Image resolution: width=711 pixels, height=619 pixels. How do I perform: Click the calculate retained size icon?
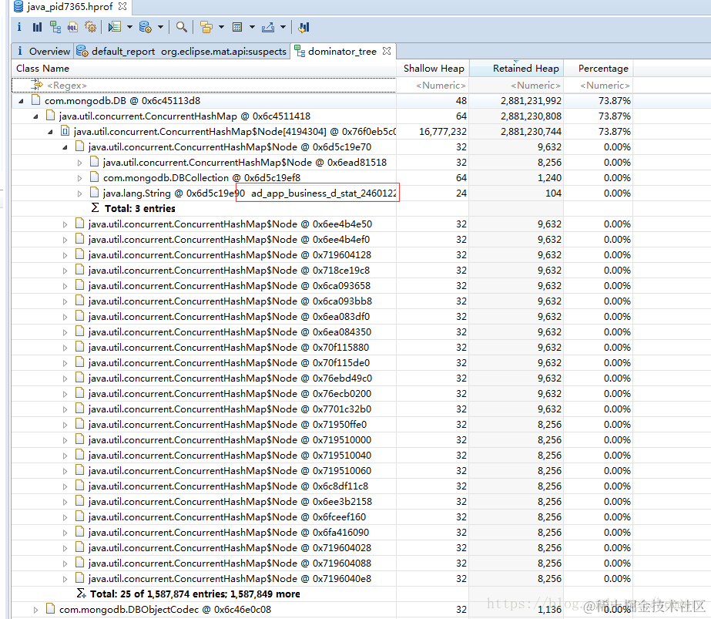pyautogui.click(x=237, y=27)
